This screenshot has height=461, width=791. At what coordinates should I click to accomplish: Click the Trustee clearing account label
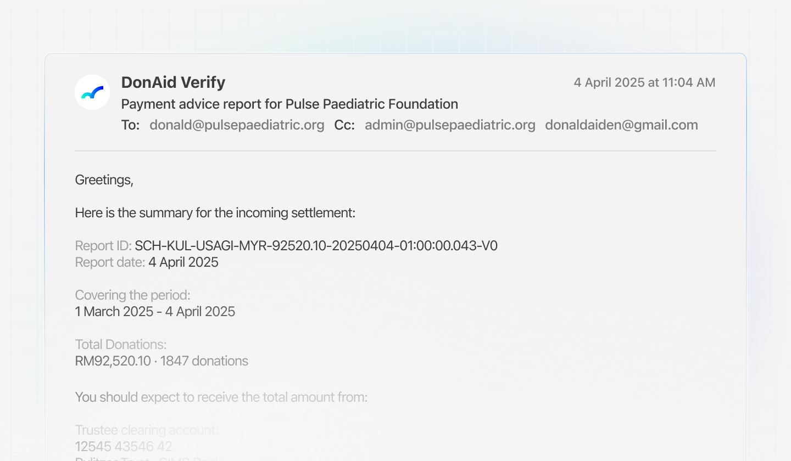pos(146,430)
